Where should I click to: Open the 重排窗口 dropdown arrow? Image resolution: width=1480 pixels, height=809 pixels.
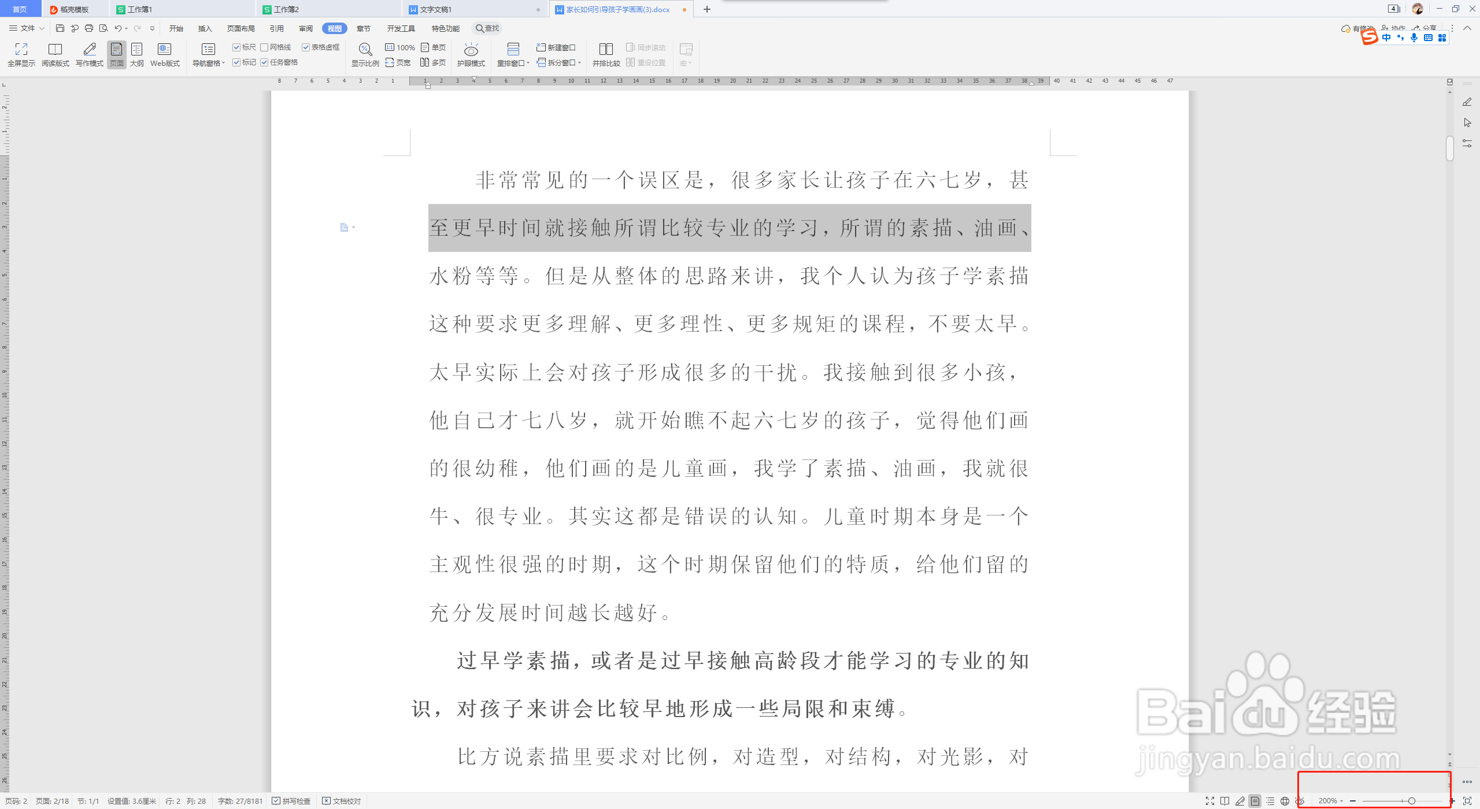527,62
